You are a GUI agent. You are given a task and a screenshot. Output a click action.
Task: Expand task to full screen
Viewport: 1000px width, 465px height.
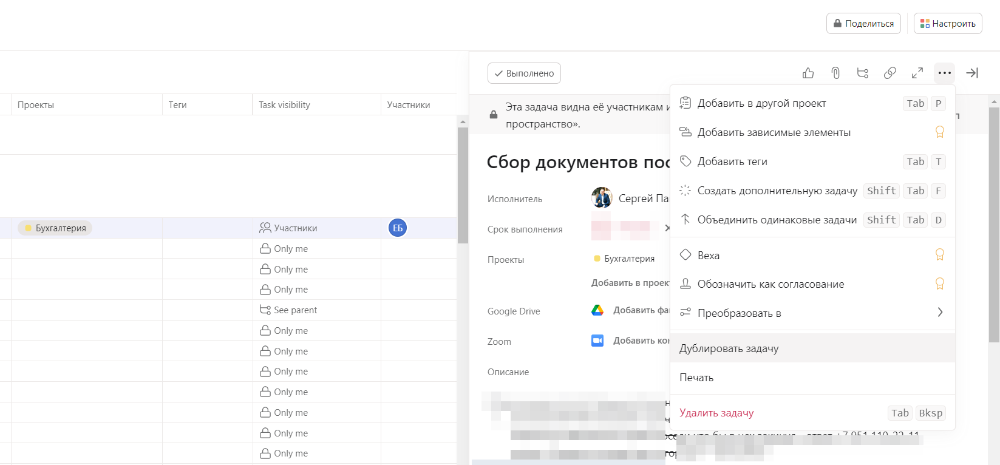pos(917,73)
